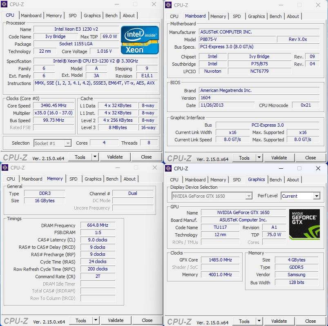The width and height of the screenshot is (328, 326).
Task: Open Bench tab in the CPU window
Action: (x=111, y=16)
